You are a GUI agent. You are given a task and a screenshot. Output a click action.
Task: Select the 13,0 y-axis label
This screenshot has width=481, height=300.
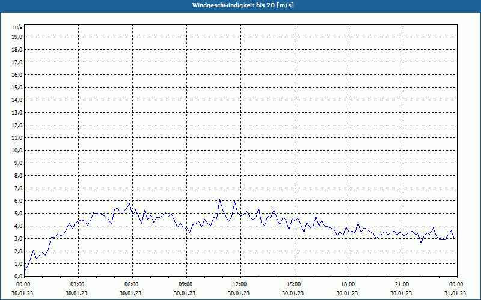tap(17, 113)
